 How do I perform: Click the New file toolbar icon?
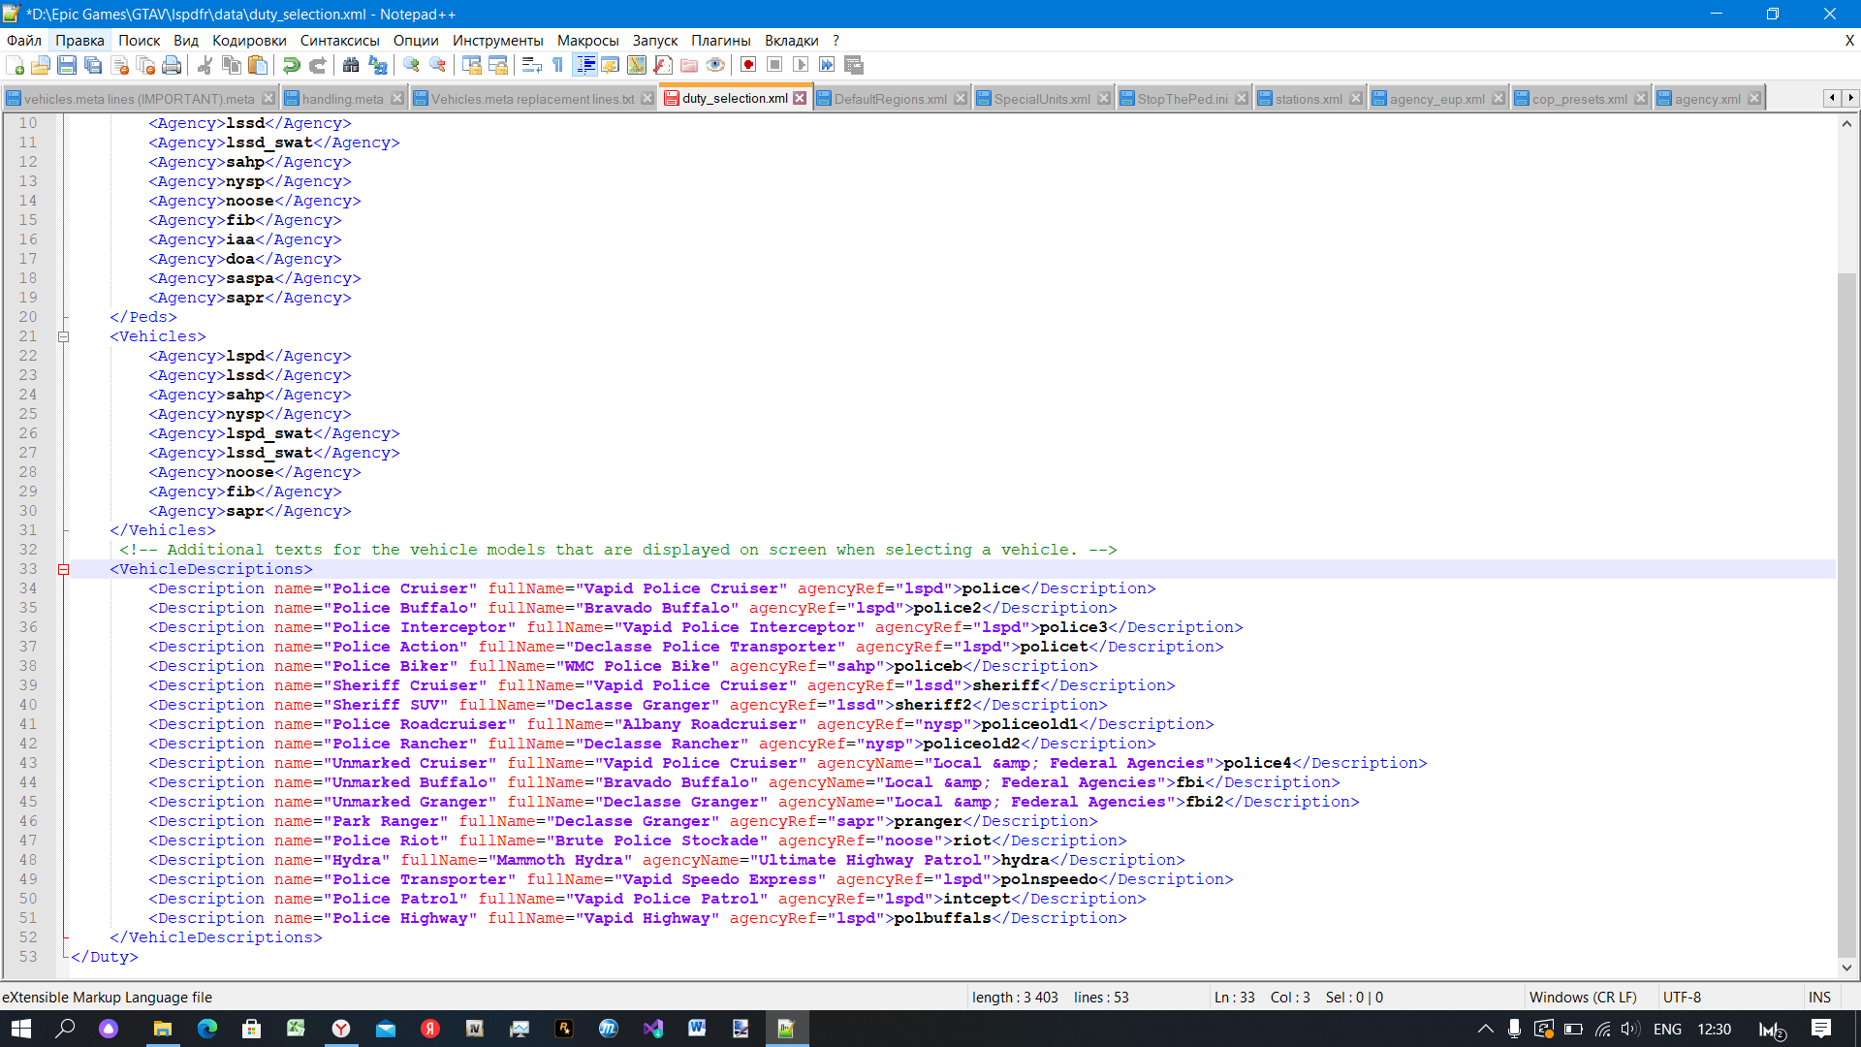pyautogui.click(x=16, y=65)
